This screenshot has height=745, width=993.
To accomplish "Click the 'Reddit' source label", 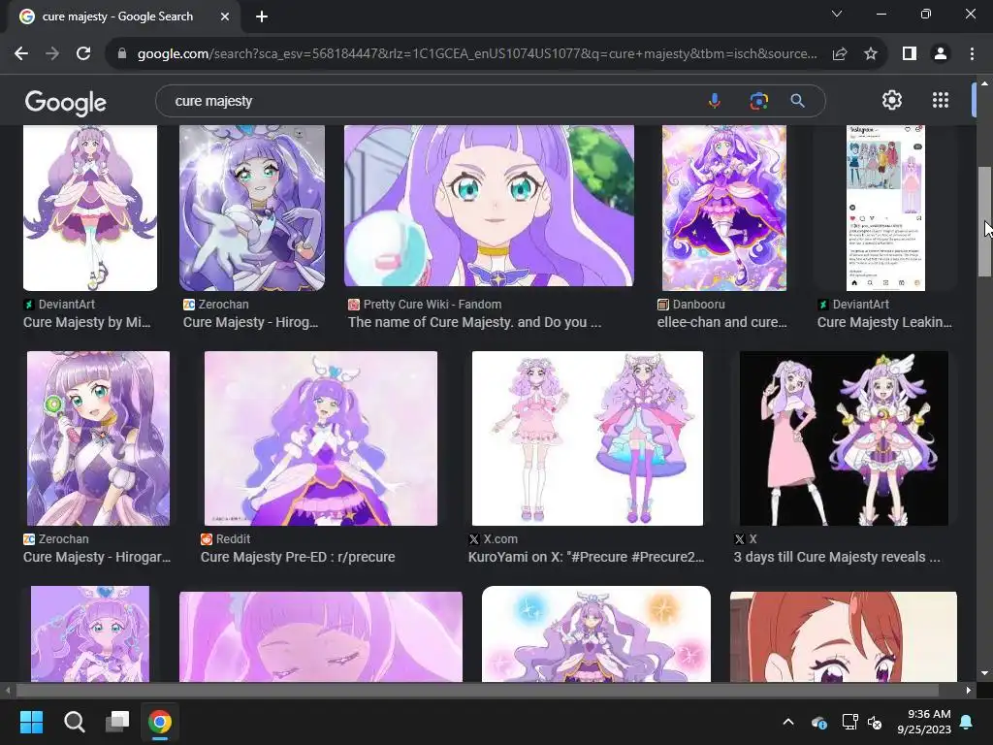I will click(233, 539).
